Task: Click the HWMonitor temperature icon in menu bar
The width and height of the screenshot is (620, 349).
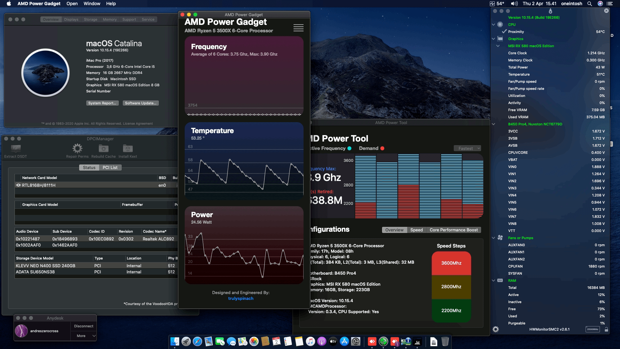Action: point(497,4)
